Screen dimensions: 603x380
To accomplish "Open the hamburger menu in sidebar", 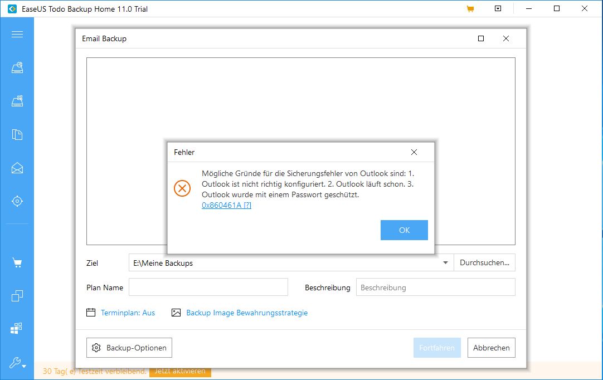I will pos(17,35).
